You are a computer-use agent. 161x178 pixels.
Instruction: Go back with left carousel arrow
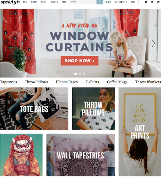tap(8, 43)
